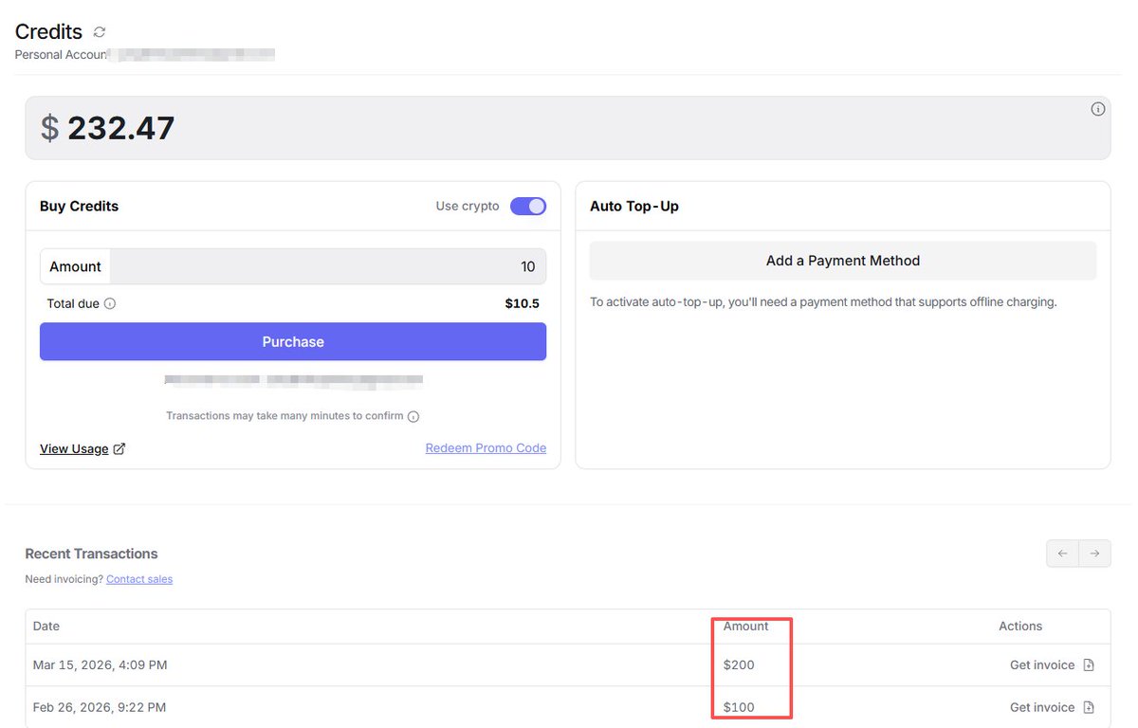Get invoice for Mar 15 transaction
Screen dimensions: 1138x728
pos(1042,665)
